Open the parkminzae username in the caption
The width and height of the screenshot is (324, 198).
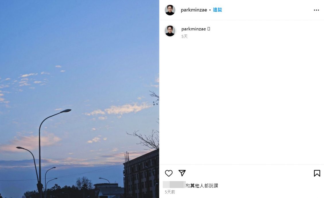(194, 29)
